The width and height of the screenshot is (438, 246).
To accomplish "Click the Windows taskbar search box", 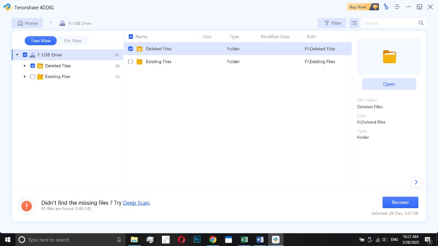I will click(70, 239).
